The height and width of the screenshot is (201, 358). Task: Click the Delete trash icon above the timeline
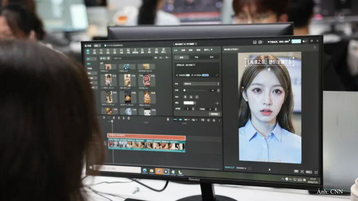129,118
